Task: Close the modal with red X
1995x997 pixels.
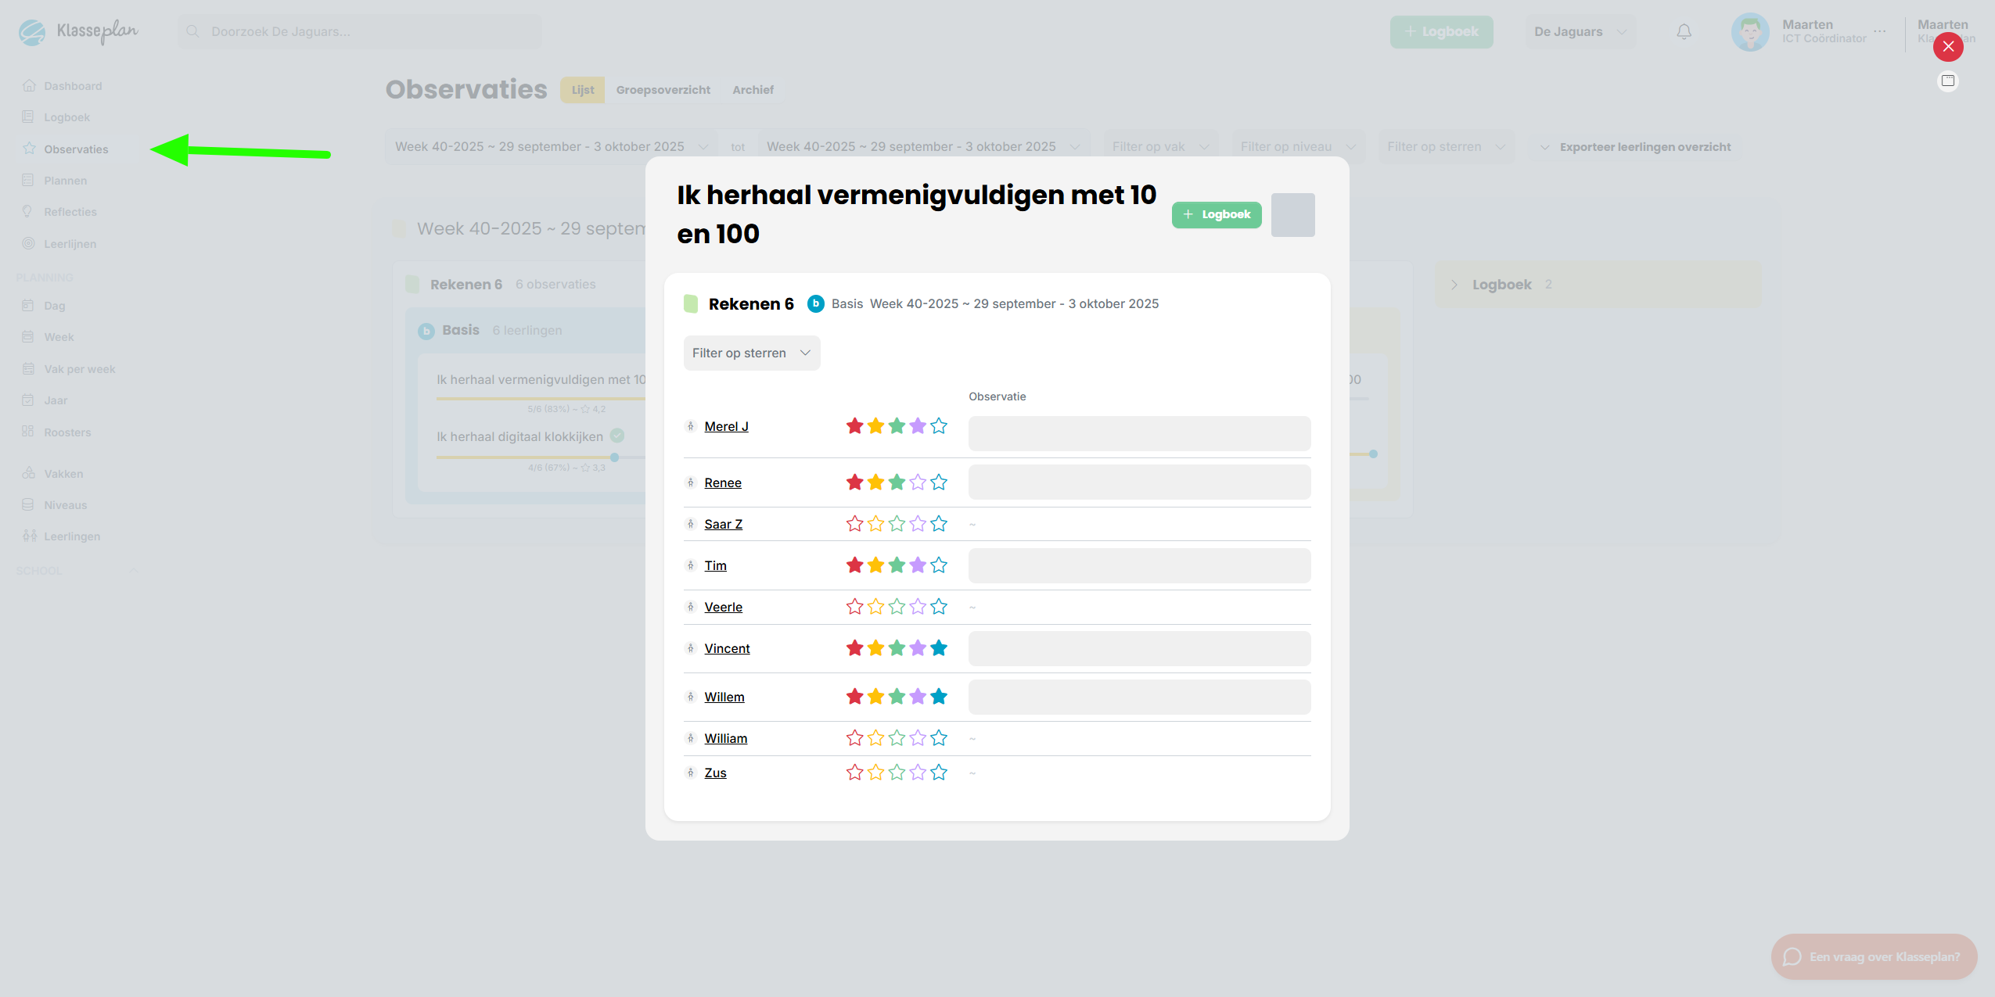Action: point(1947,47)
